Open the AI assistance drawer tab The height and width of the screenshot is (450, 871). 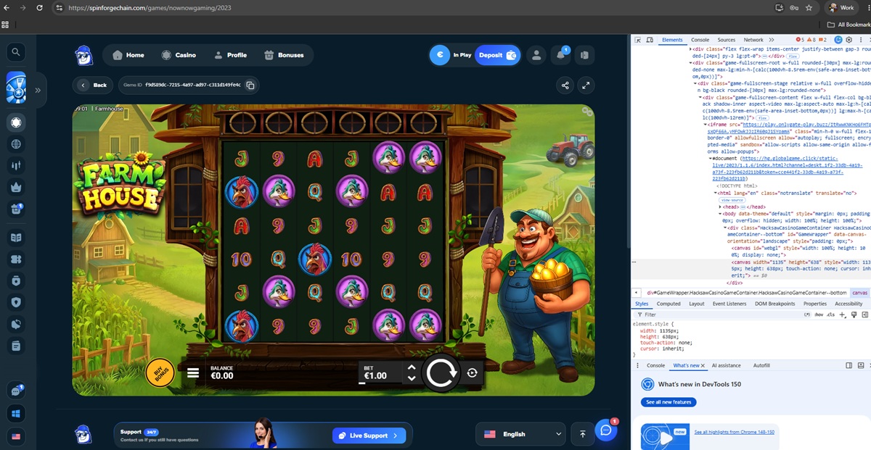727,366
